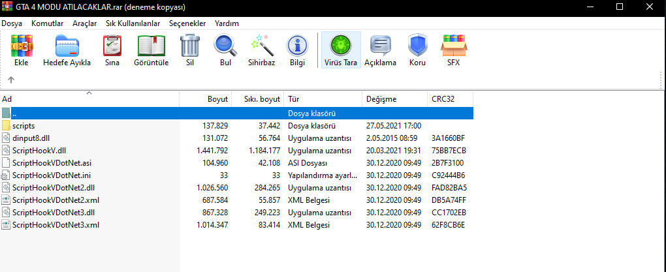Click the 'Yapılandırma ayarl...' type cell
The image size is (666, 272).
pyautogui.click(x=323, y=175)
